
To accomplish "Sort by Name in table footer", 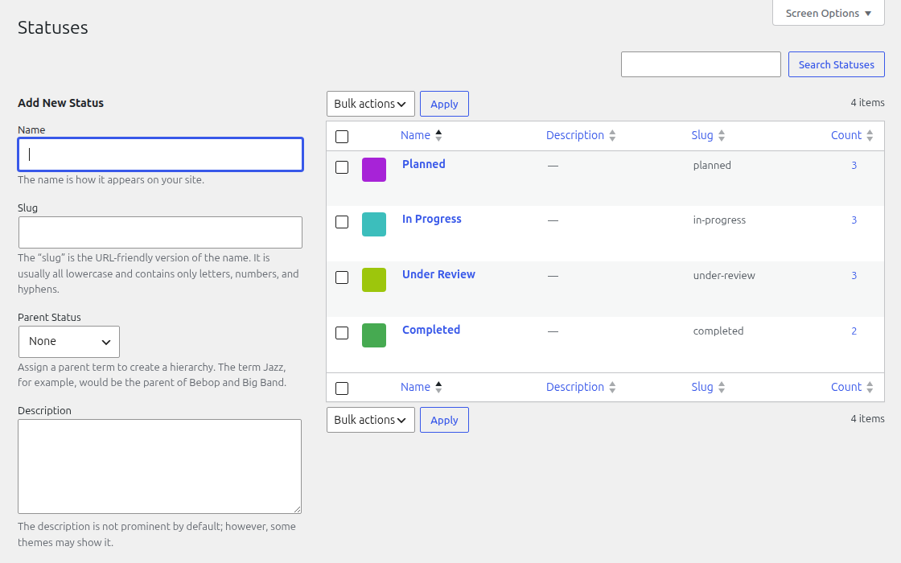I will click(422, 387).
